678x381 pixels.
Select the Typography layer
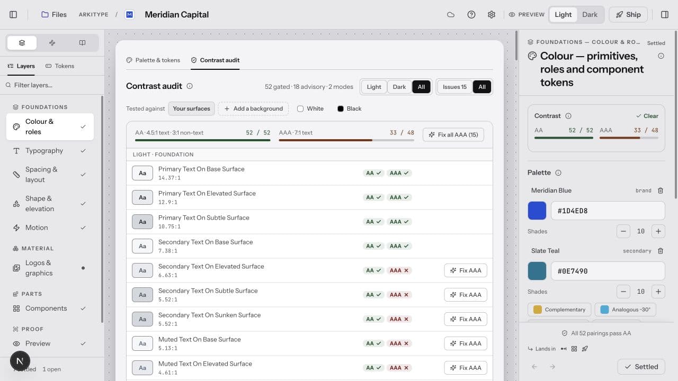50,151
